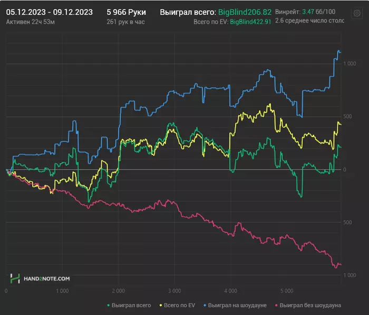Click the 3 000 mark on the hands axis

pyautogui.click(x=174, y=290)
